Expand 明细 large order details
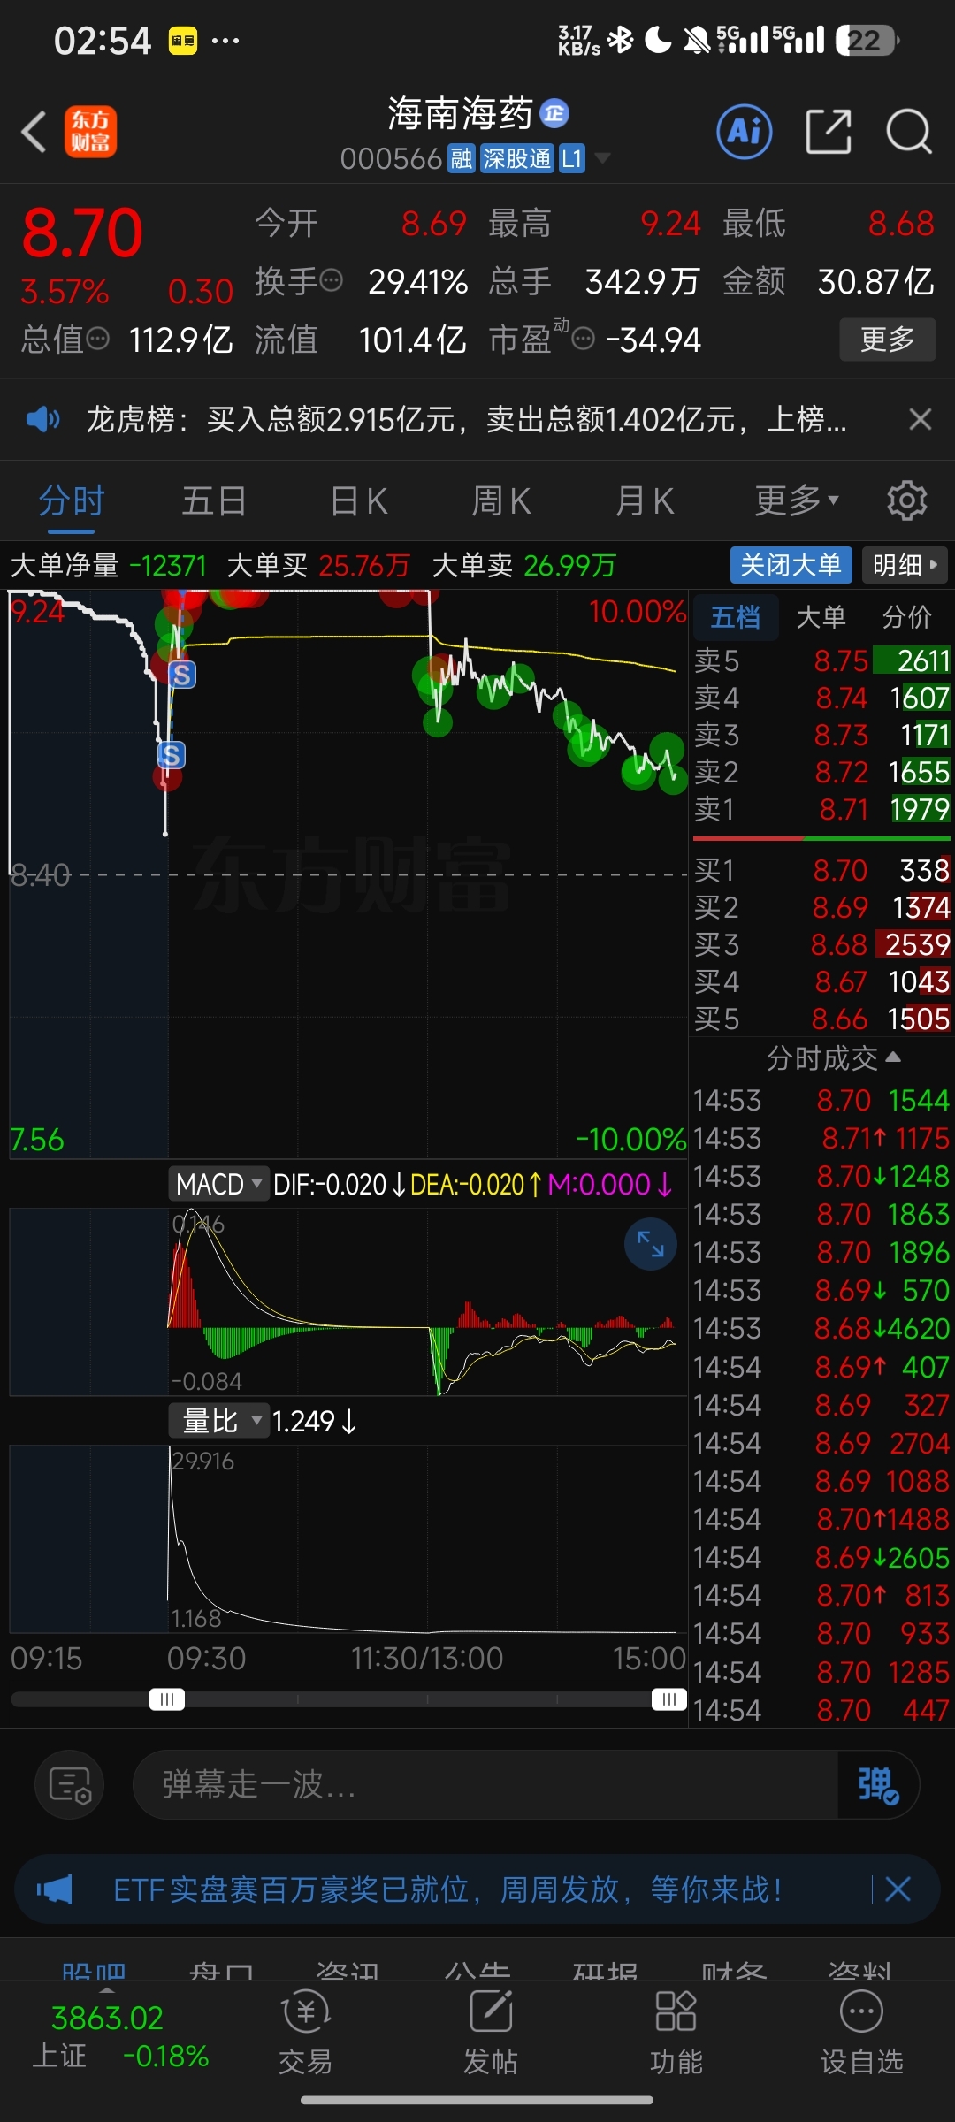Screen dimensions: 955x2122 click(905, 565)
